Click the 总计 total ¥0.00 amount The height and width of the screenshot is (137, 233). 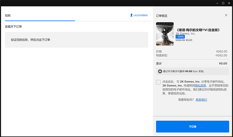(223, 63)
